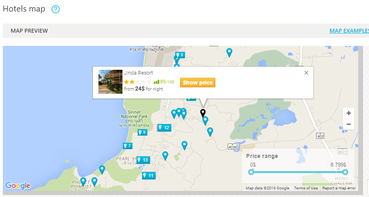Open the Jinda Resort thumbnail photo

click(110, 82)
